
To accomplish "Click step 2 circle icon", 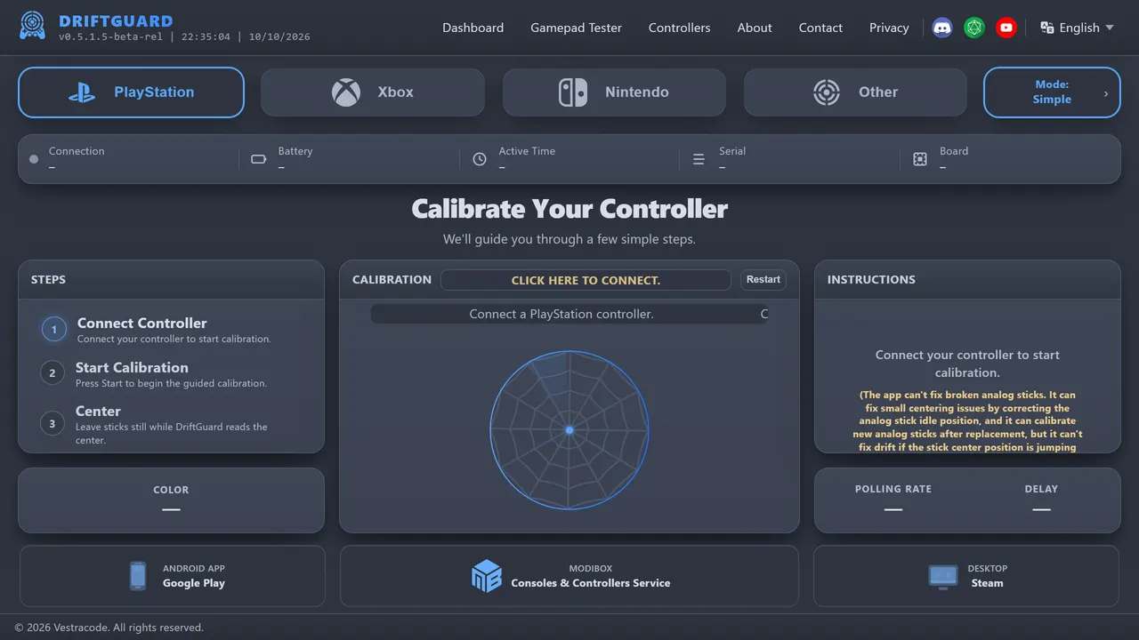I will [x=53, y=373].
